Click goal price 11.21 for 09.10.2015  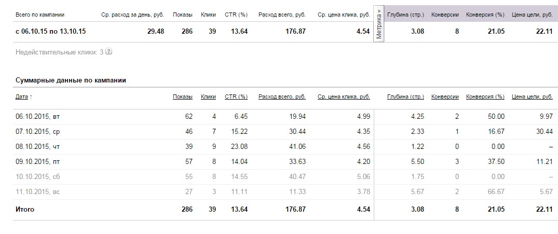tap(544, 161)
